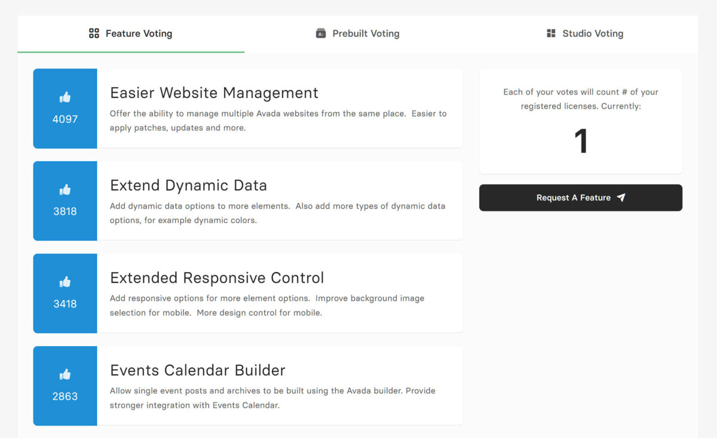Screen dimensions: 717x438
Task: Open the Extend Dynamic Data heading
Action: tap(188, 186)
